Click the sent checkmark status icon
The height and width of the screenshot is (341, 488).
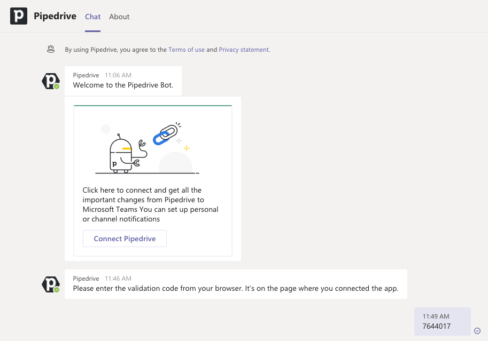477,331
